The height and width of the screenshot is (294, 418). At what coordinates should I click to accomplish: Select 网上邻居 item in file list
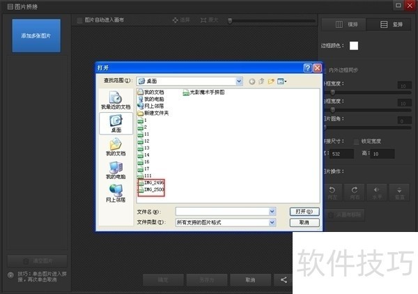[150, 106]
